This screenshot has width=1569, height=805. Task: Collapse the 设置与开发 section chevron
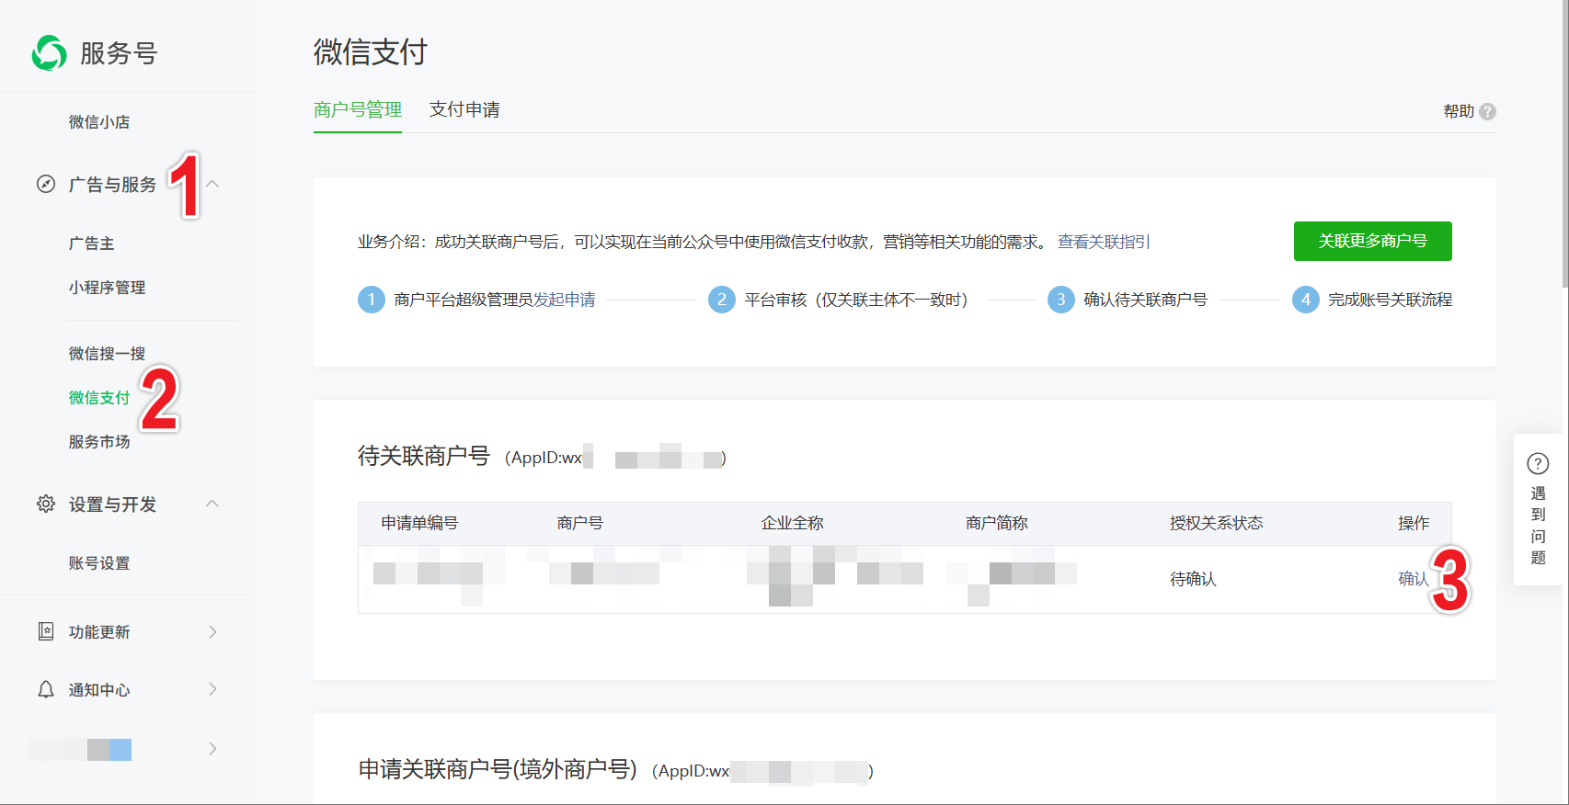[212, 504]
